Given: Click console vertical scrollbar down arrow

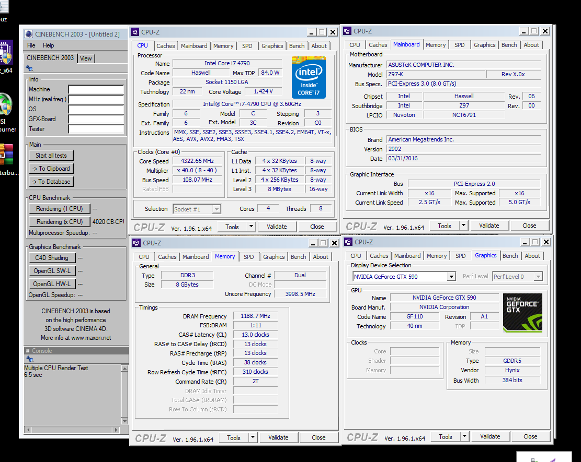Looking at the screenshot, I should pyautogui.click(x=124, y=421).
